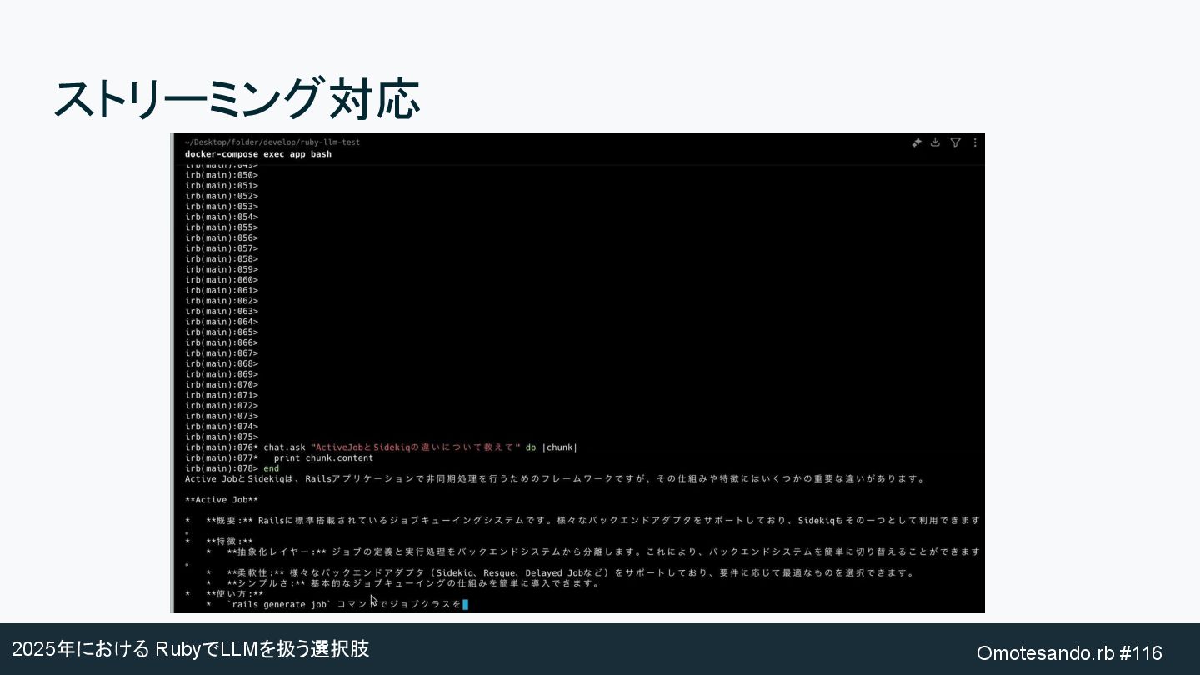This screenshot has height=675, width=1200.
Task: Click the '**使い方:**' output line
Action: click(x=224, y=594)
